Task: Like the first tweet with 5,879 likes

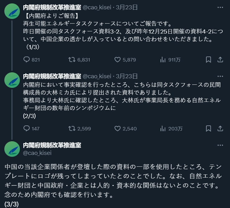Action: pos(118,60)
